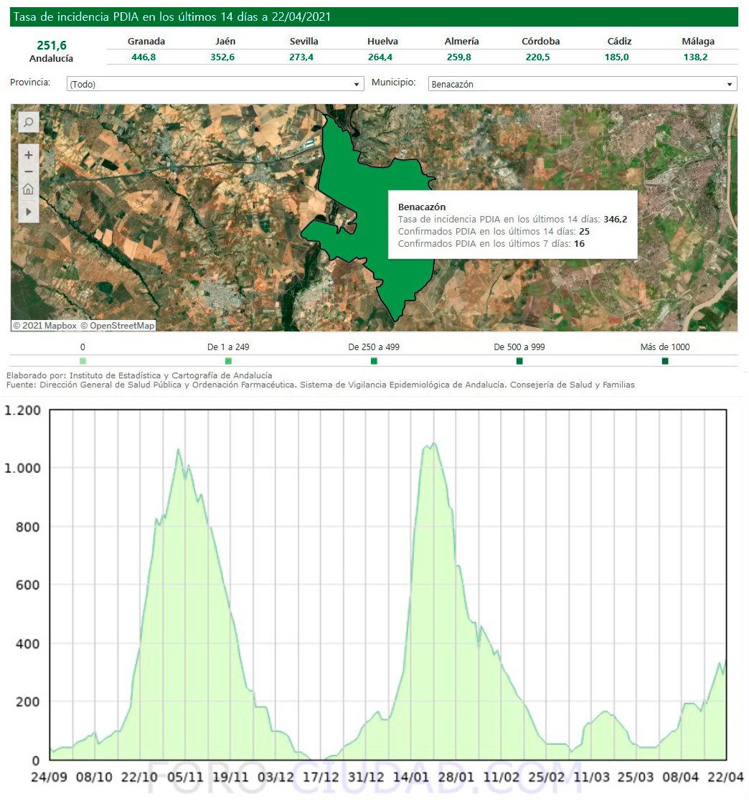The height and width of the screenshot is (800, 749).
Task: Click the Málaga province header
Action: (x=697, y=42)
